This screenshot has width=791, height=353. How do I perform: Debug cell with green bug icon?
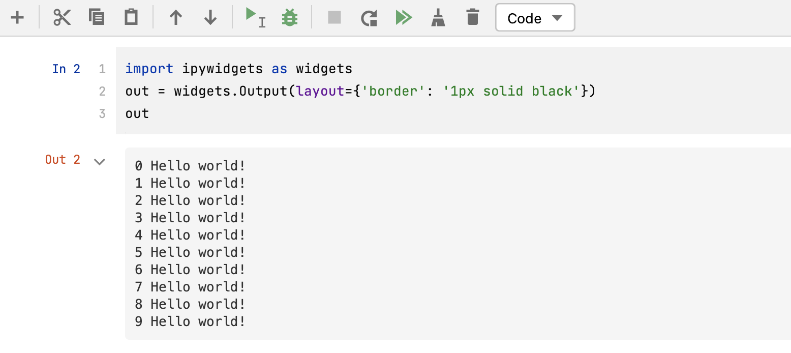[290, 18]
